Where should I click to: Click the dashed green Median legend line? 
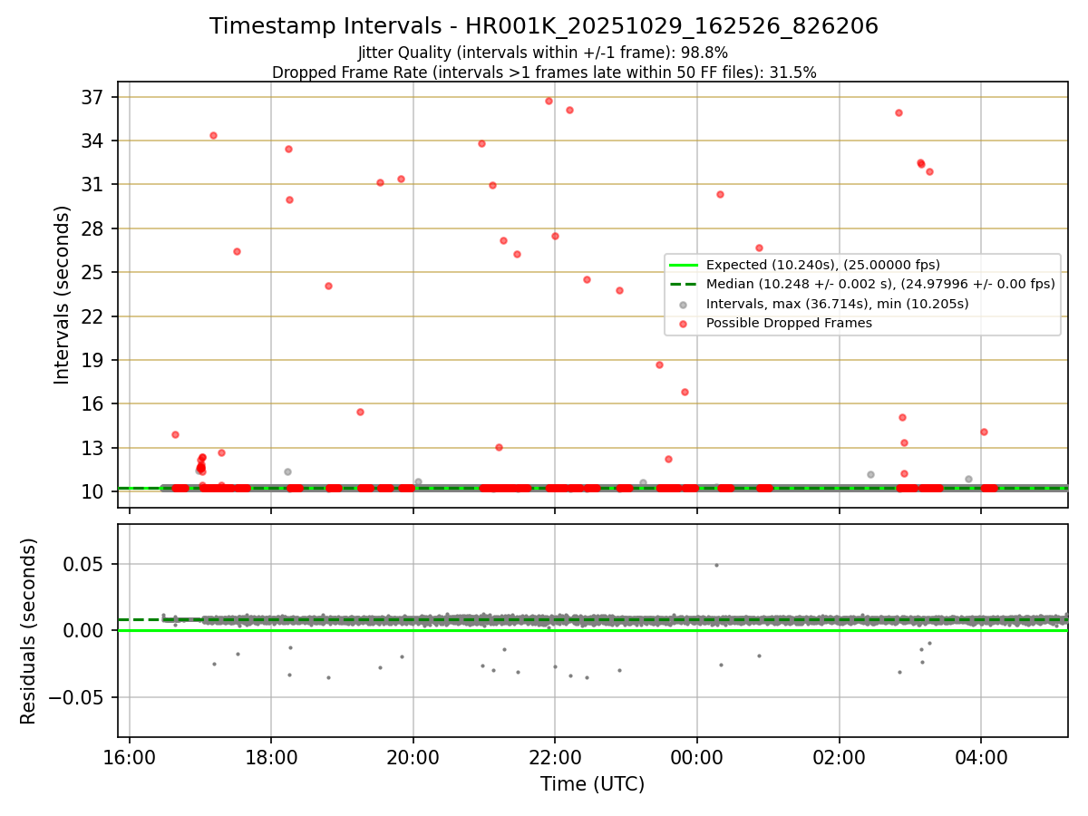tap(683, 284)
